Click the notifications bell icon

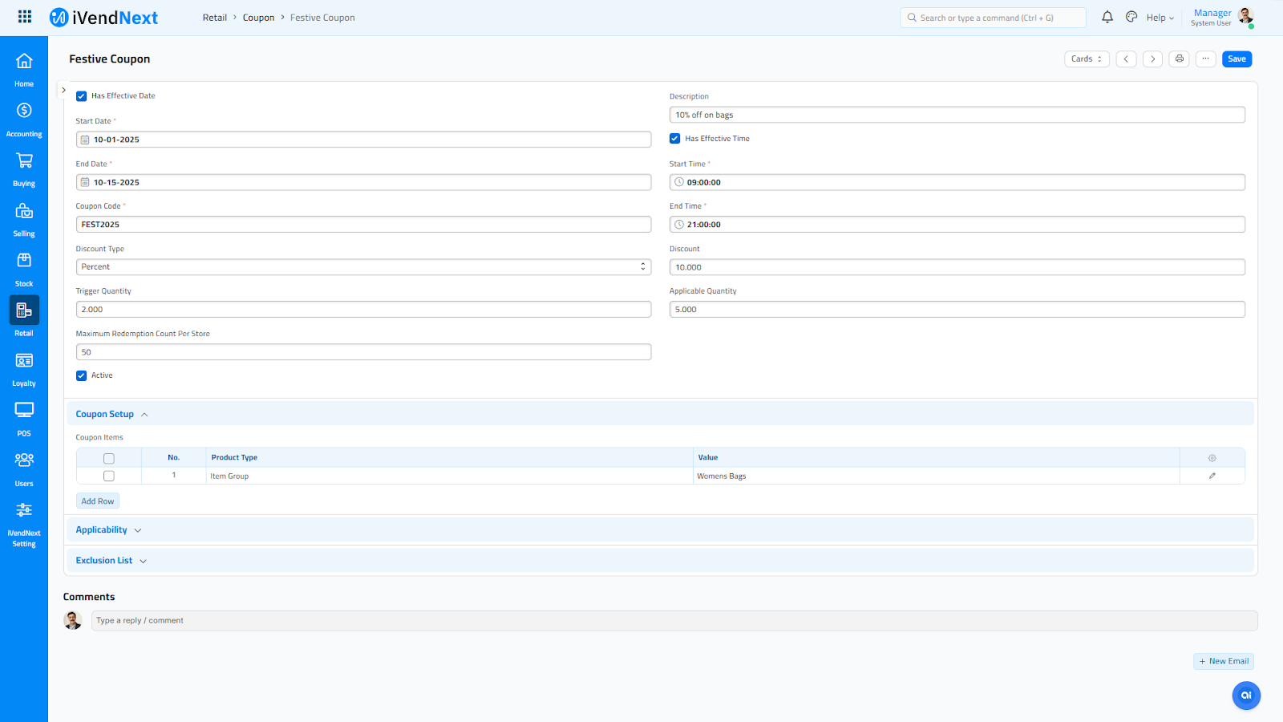1107,17
